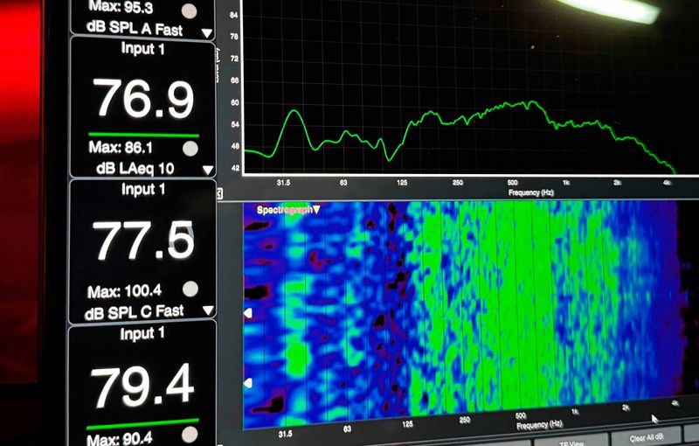Click the small collapse icon left of the plot divider
The height and width of the screenshot is (446, 699).
(219, 193)
